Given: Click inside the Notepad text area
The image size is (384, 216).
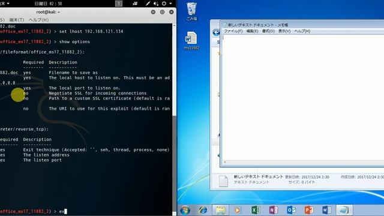Looking at the screenshot, I should click(x=302, y=98).
